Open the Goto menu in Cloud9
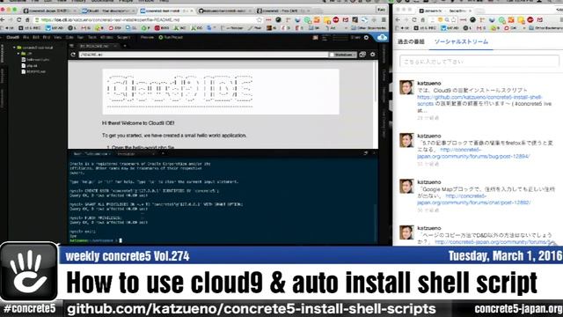The image size is (563, 317). coord(69,37)
